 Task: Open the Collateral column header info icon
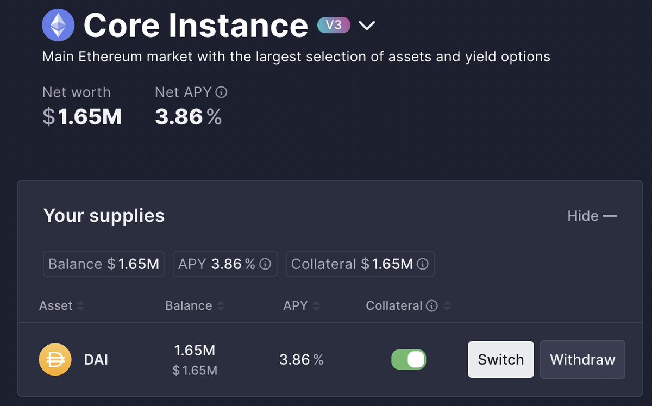(x=431, y=305)
